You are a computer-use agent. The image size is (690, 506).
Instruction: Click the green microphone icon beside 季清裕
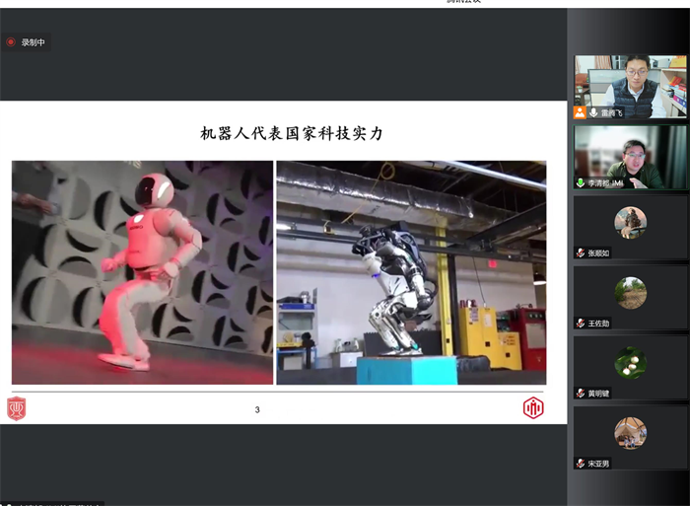coord(581,182)
